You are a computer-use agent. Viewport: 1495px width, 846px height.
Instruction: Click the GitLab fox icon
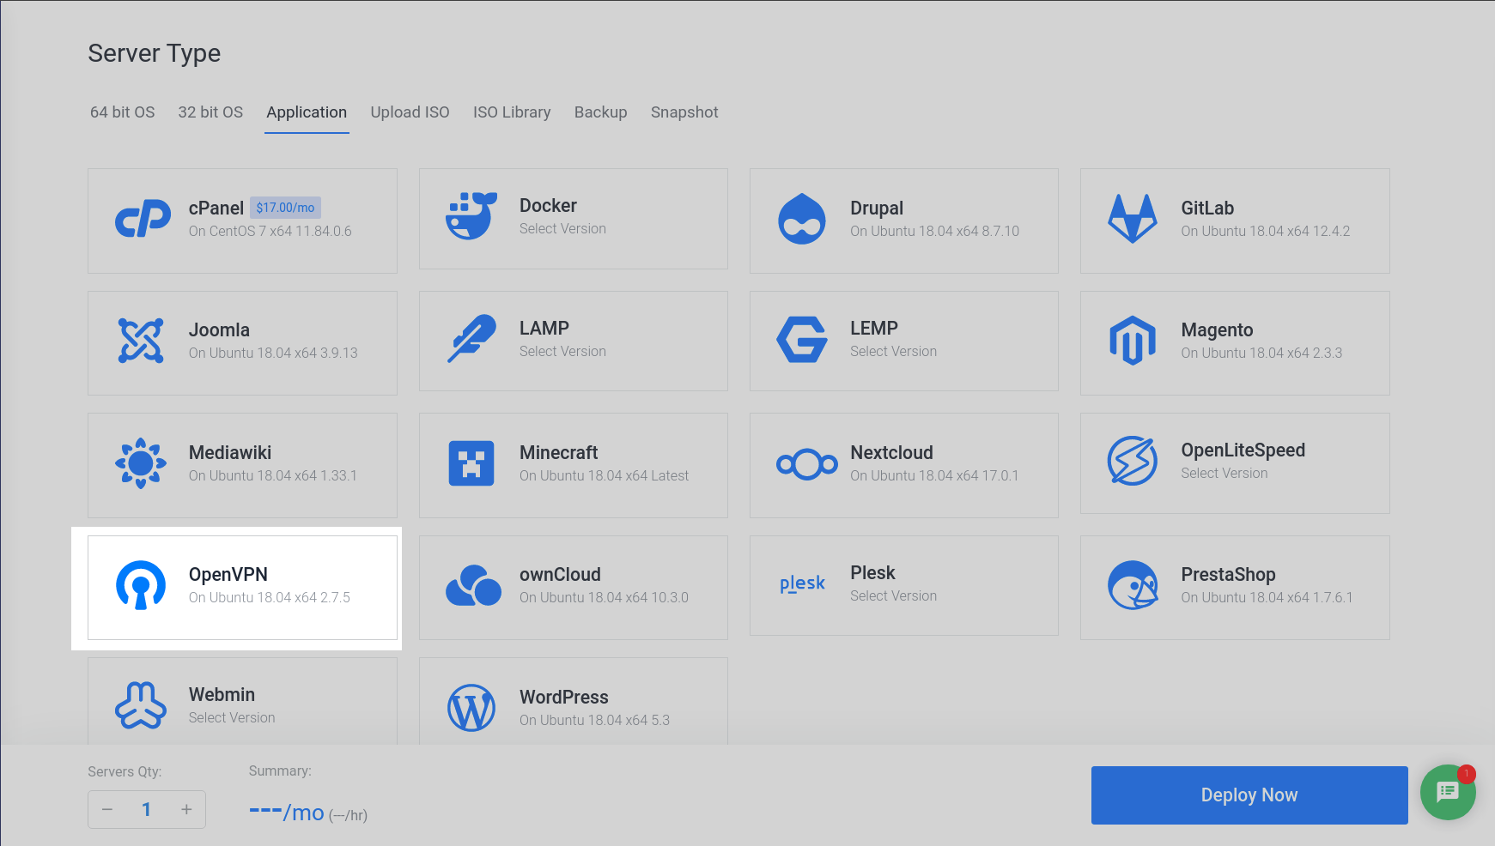tap(1133, 219)
